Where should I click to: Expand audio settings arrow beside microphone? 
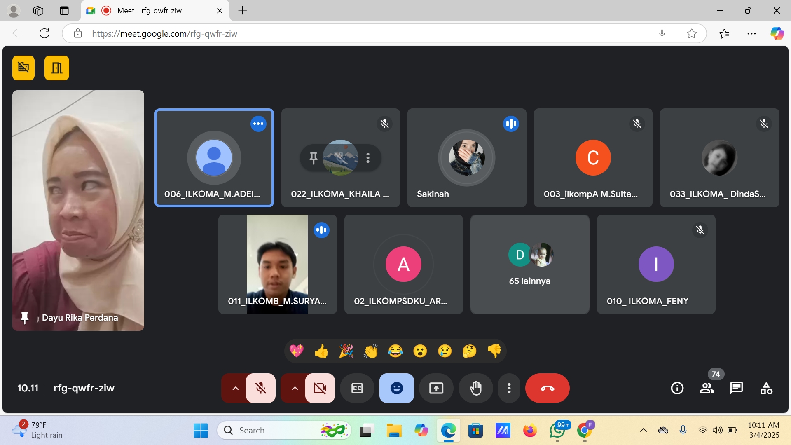point(235,388)
